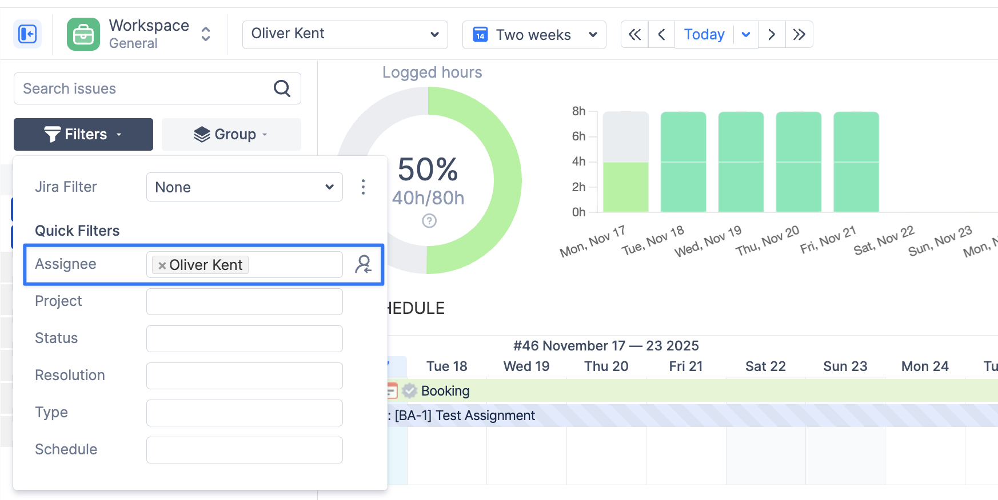This screenshot has width=998, height=500.
Task: Remove Oliver Kent from Assignee filter
Action: tap(162, 265)
